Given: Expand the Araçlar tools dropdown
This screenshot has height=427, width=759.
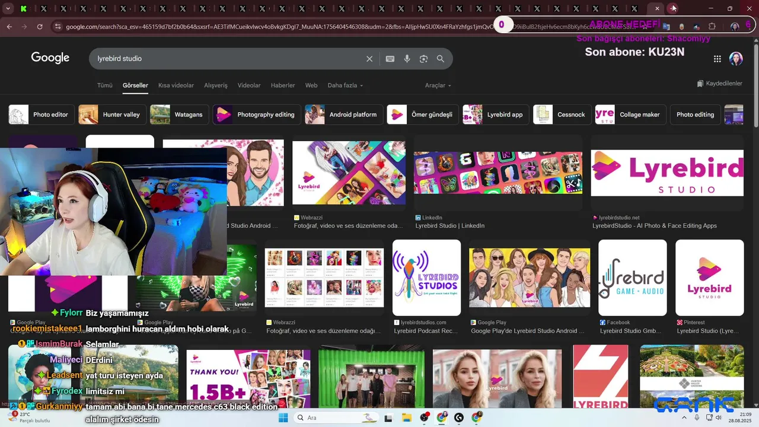Looking at the screenshot, I should tap(438, 85).
